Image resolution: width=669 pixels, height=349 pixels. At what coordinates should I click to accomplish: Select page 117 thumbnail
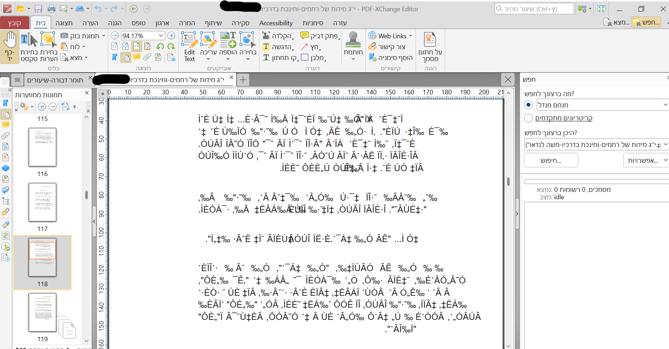tap(42, 202)
